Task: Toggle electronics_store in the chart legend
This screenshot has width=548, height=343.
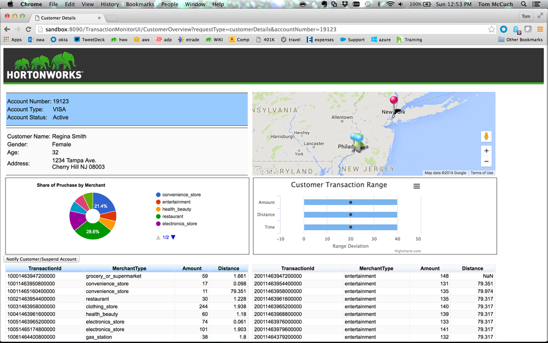Action: pos(179,224)
